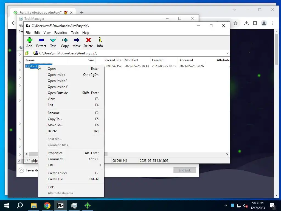Click the browser back arrow
Image resolution: width=281 pixels, height=211 pixels.
pyautogui.click(x=14, y=23)
